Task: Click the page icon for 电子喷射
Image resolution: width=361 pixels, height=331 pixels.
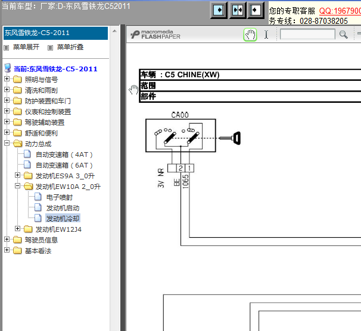Action: tap(38, 197)
